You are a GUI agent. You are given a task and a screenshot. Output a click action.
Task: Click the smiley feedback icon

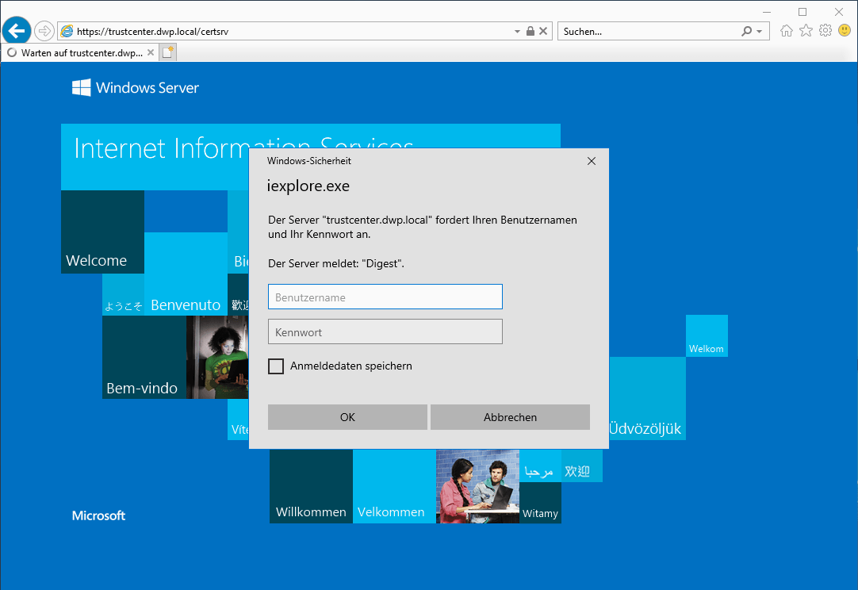[844, 31]
